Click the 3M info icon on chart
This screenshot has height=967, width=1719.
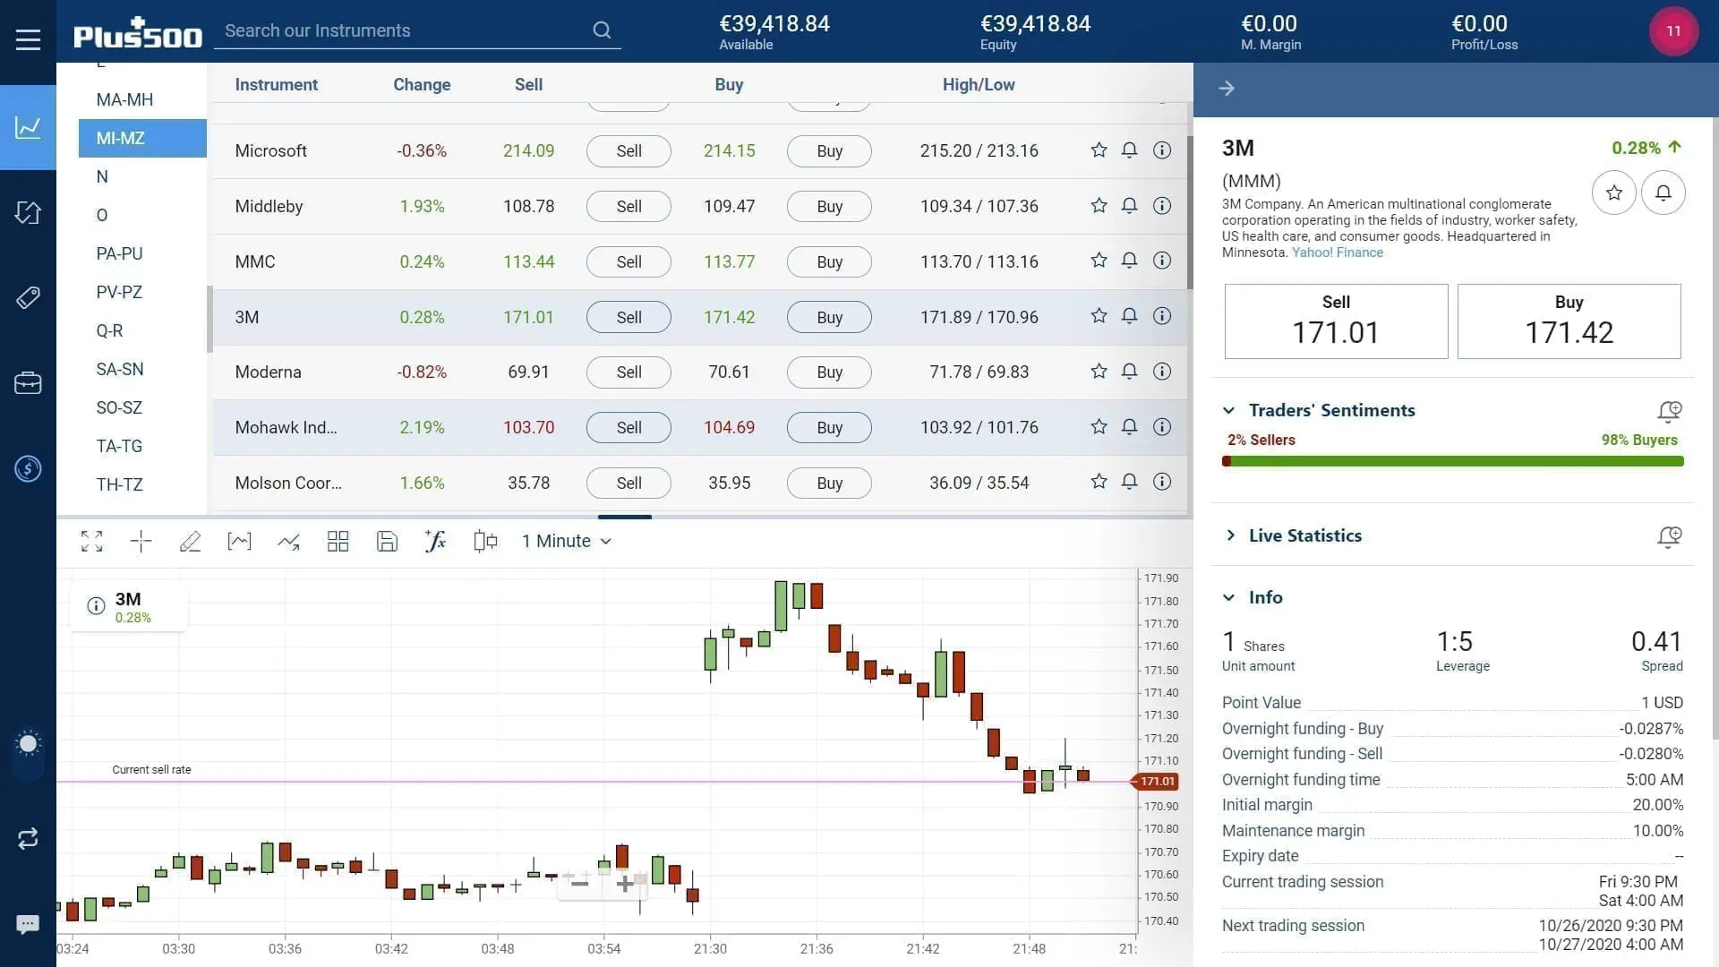click(96, 606)
